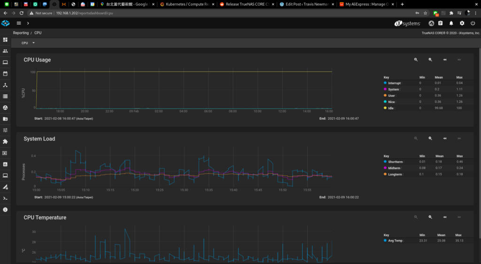The height and width of the screenshot is (264, 481).
Task: Open Display System Processes sidebar icon
Action: coord(5,187)
